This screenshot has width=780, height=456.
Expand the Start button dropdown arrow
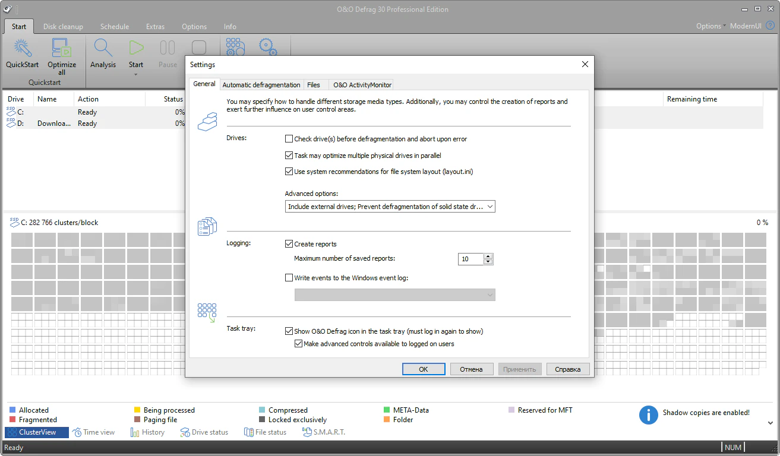pyautogui.click(x=136, y=74)
